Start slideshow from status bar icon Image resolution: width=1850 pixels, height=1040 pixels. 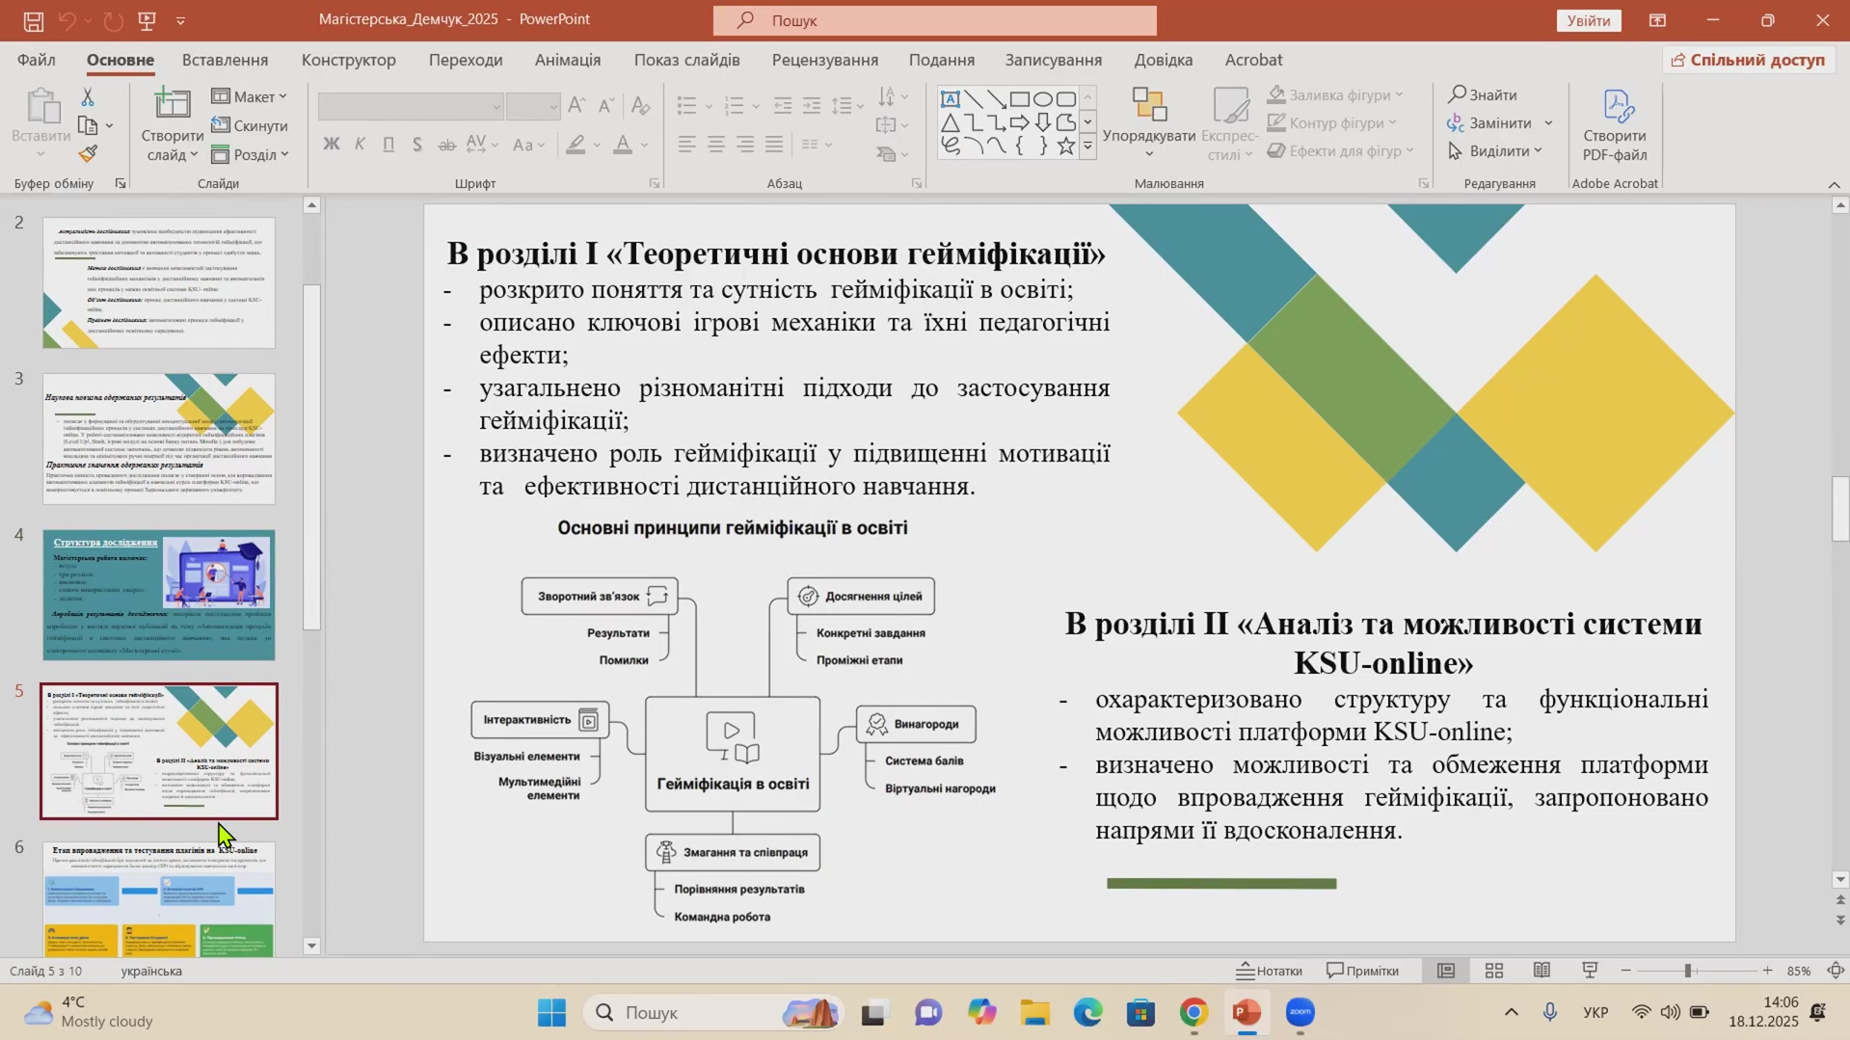(x=1590, y=971)
